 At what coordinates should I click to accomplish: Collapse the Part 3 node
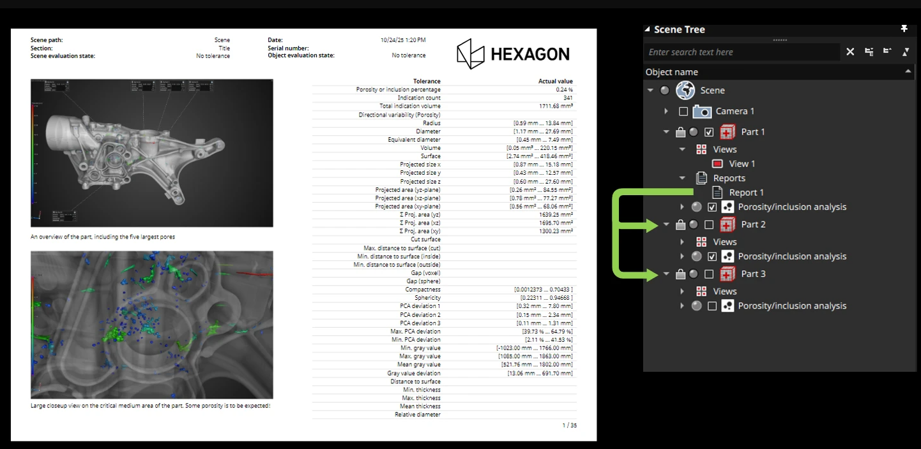click(x=666, y=274)
